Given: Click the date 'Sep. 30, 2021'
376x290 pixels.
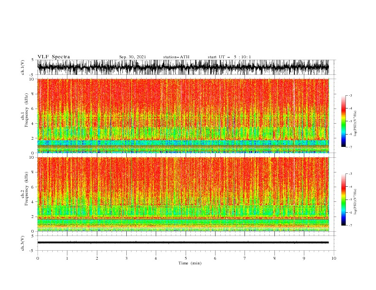Looking at the screenshot, I should pos(132,57).
